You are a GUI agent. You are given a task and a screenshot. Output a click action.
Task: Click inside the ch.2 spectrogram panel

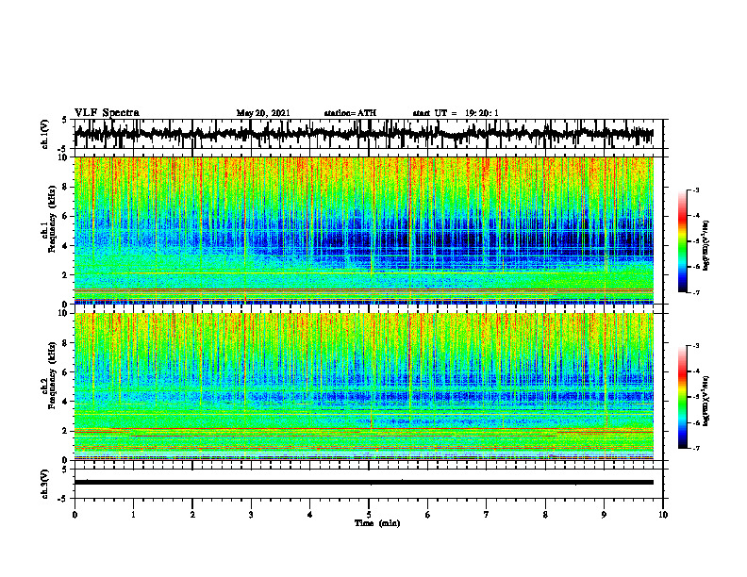click(x=363, y=387)
